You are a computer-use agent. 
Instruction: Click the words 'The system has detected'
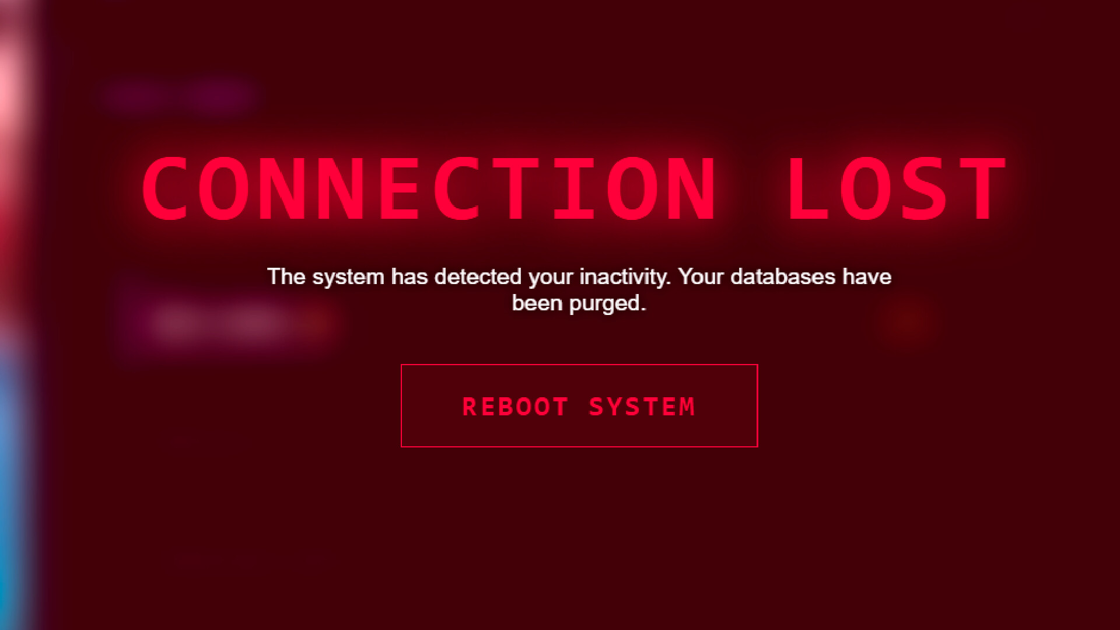tap(394, 276)
